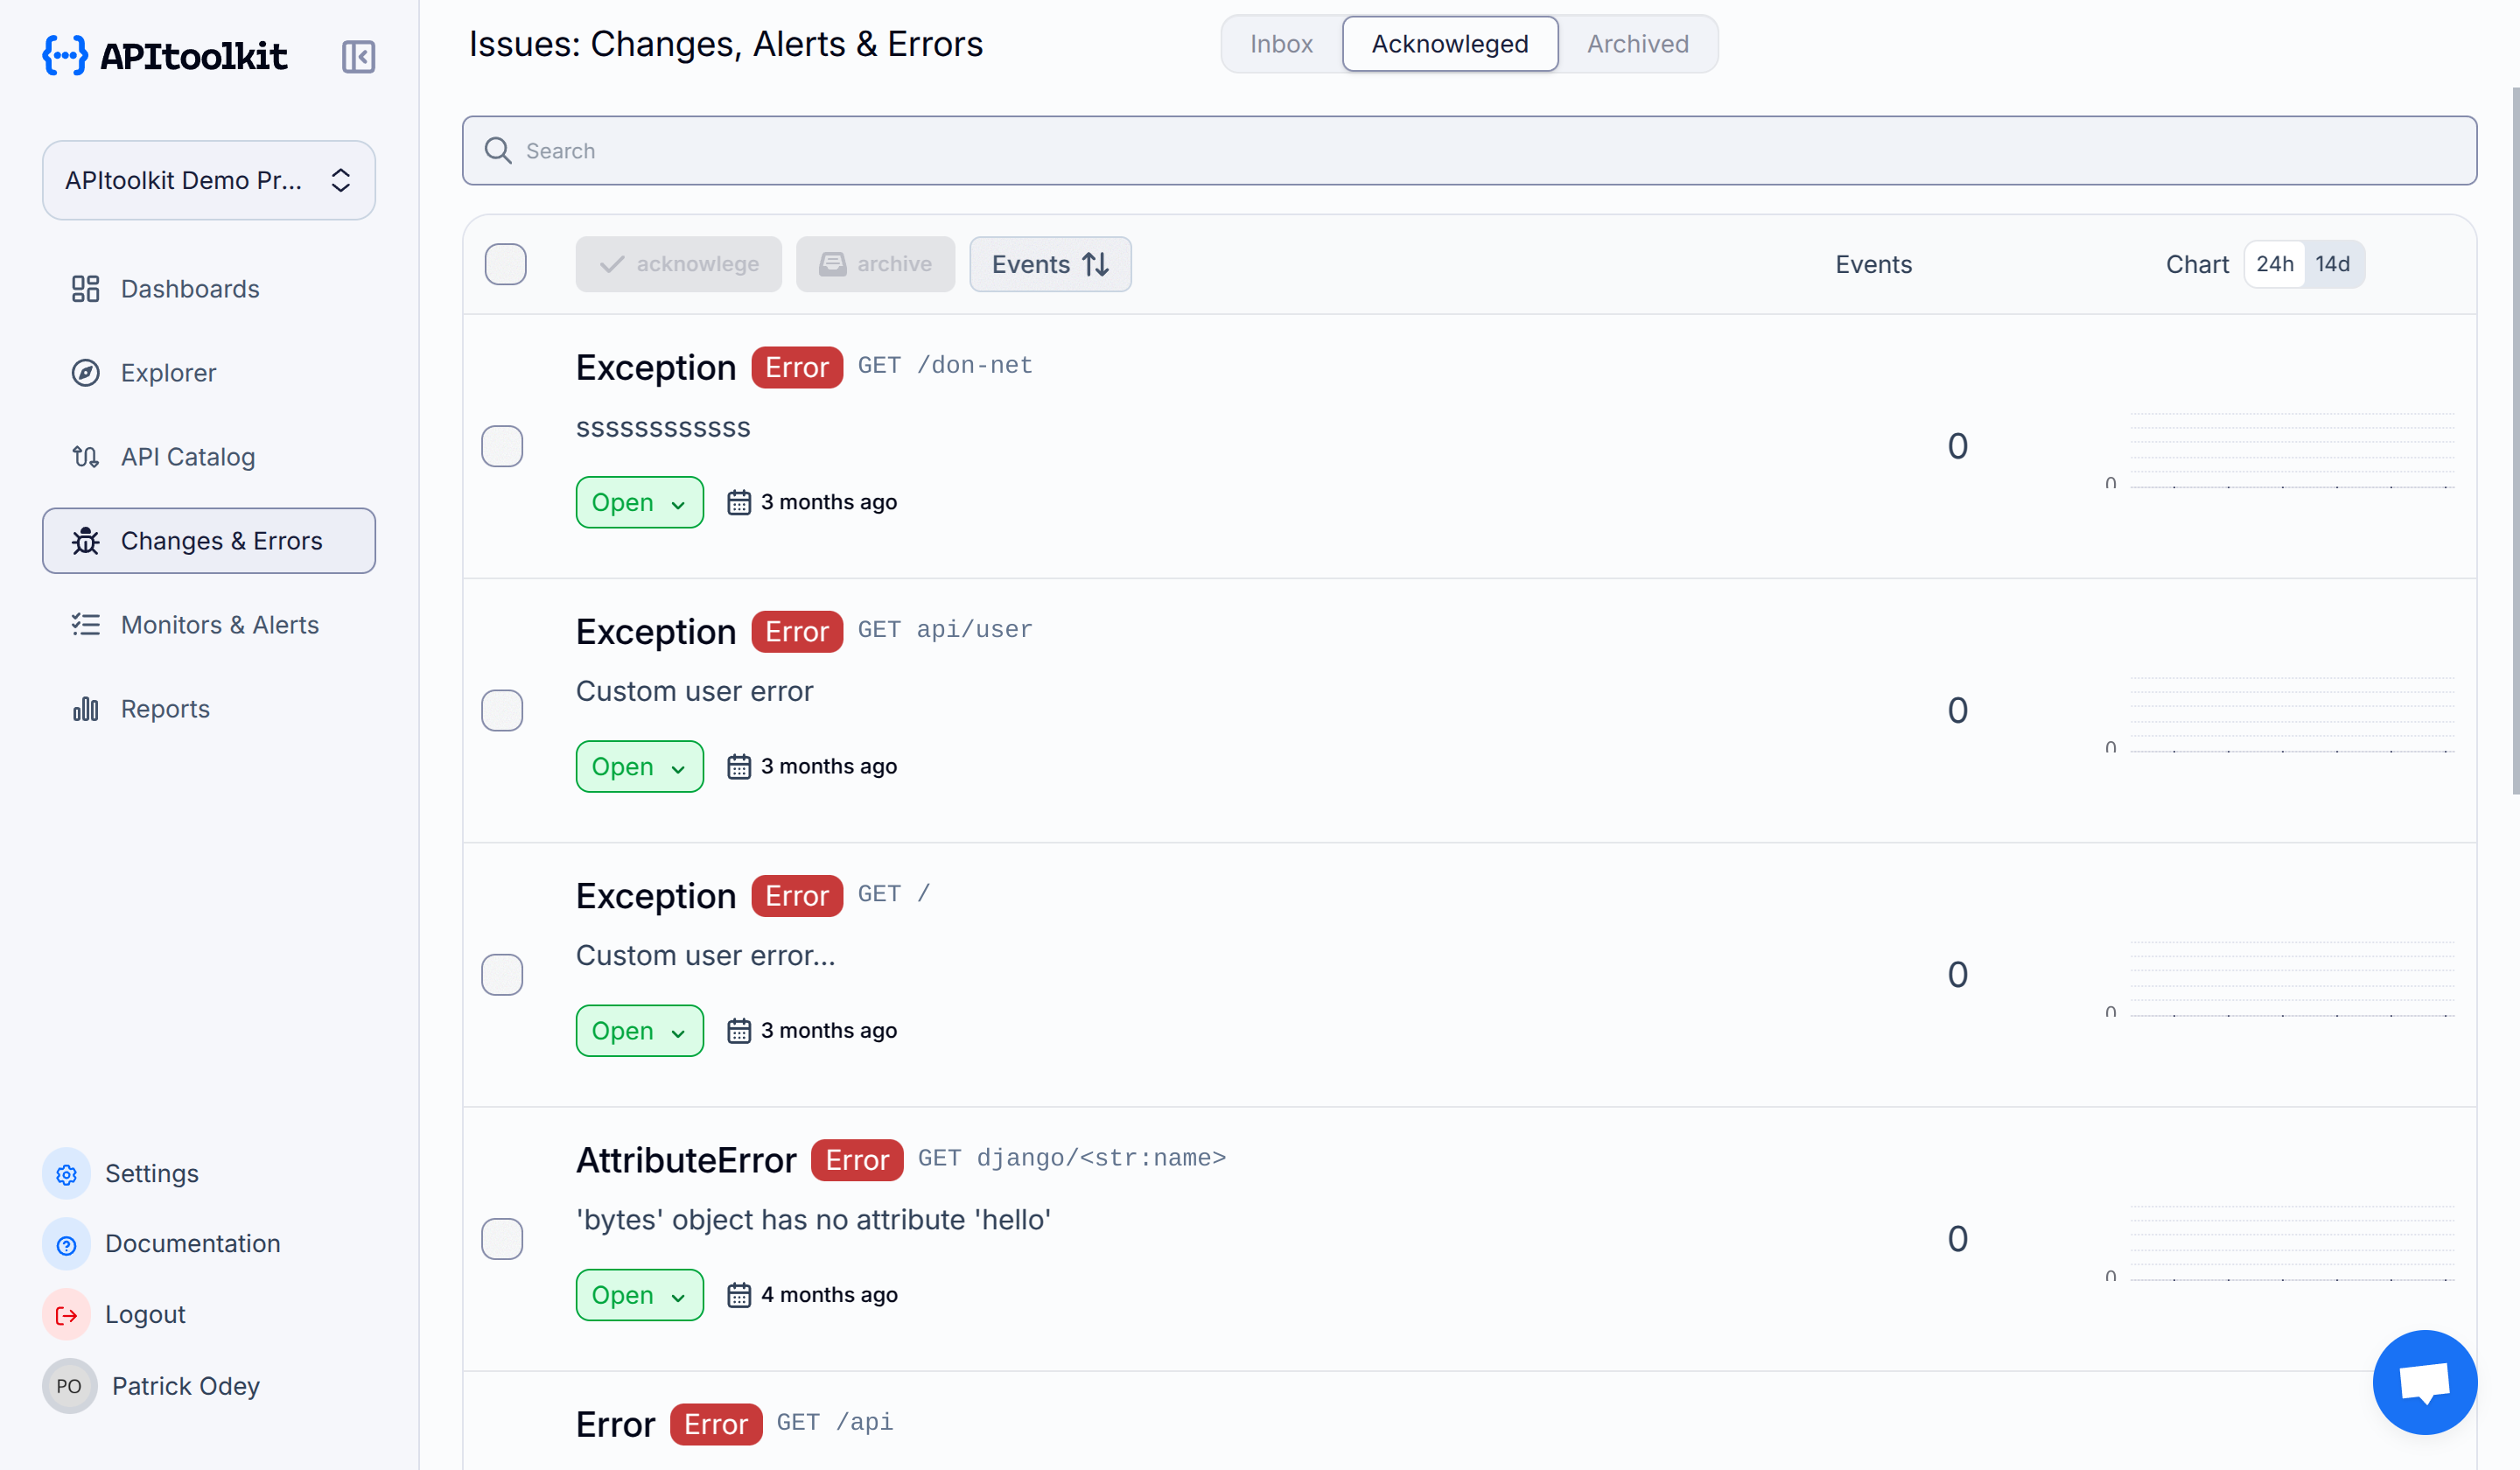The image size is (2520, 1470).
Task: Open Dashboards from the sidebar
Action: tap(189, 288)
